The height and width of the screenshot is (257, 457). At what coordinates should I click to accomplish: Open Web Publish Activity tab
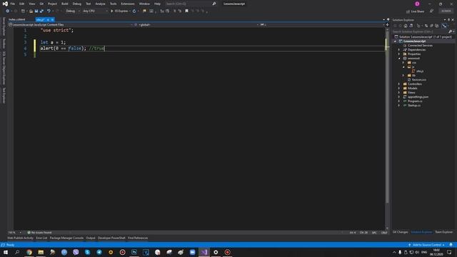21,238
